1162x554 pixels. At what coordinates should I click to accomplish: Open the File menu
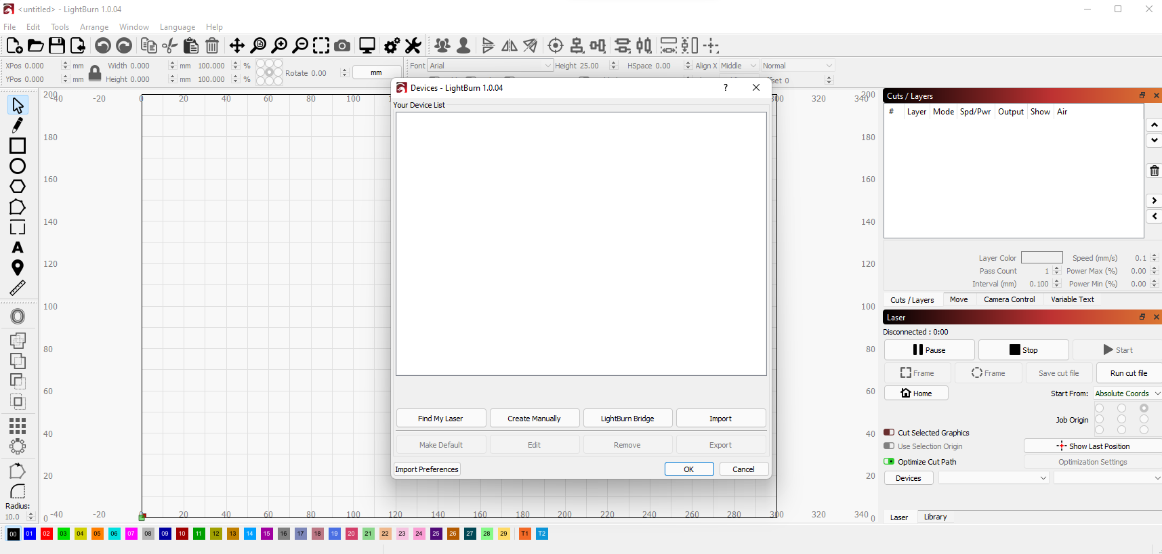(x=9, y=27)
